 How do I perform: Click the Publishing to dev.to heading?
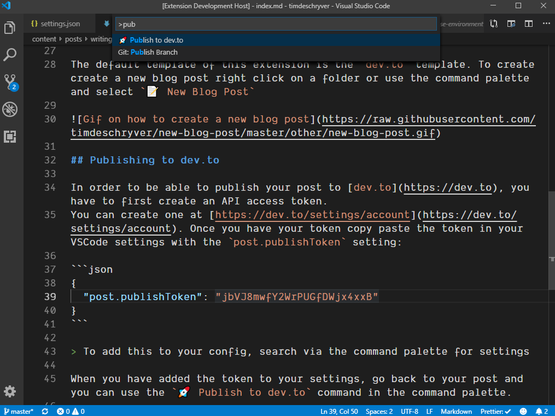tap(145, 160)
